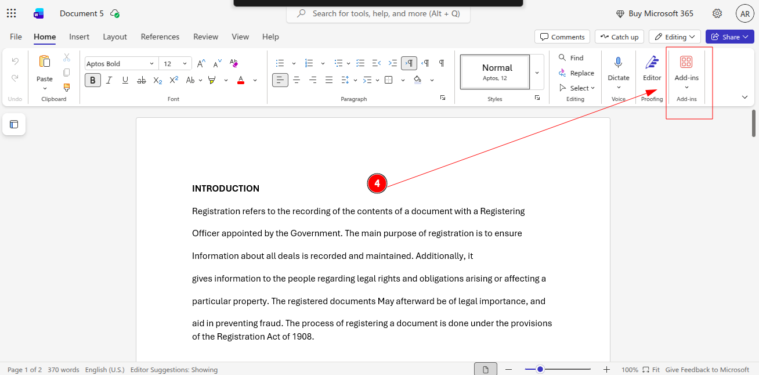Toggle Underline formatting
The image size is (759, 375).
point(125,80)
